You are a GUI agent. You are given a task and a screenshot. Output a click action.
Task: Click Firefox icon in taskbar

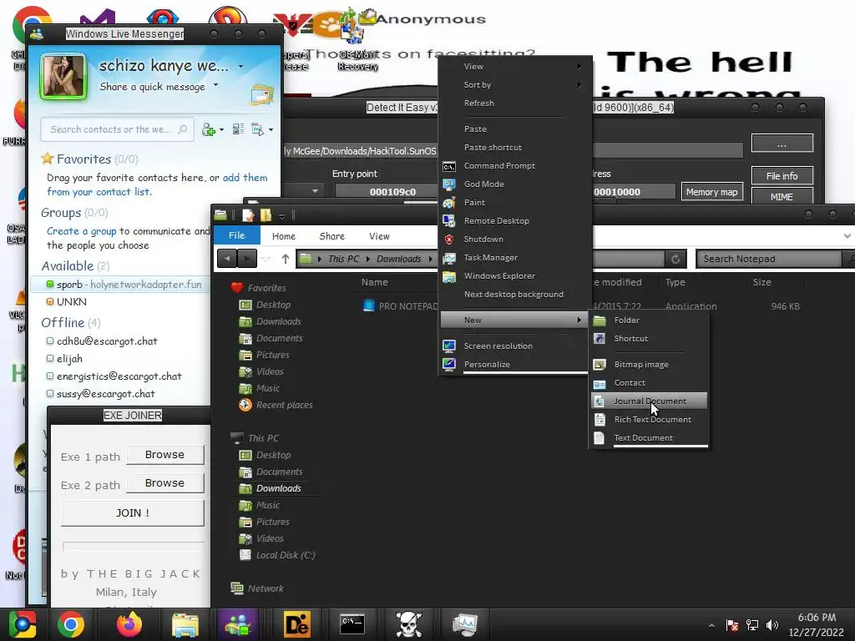click(x=129, y=624)
